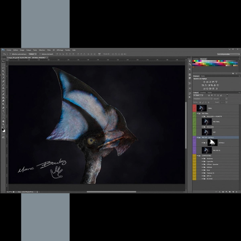Expand the REGLAGES + VIGNETTE group
Screen dimensions: 241x241
(202, 116)
